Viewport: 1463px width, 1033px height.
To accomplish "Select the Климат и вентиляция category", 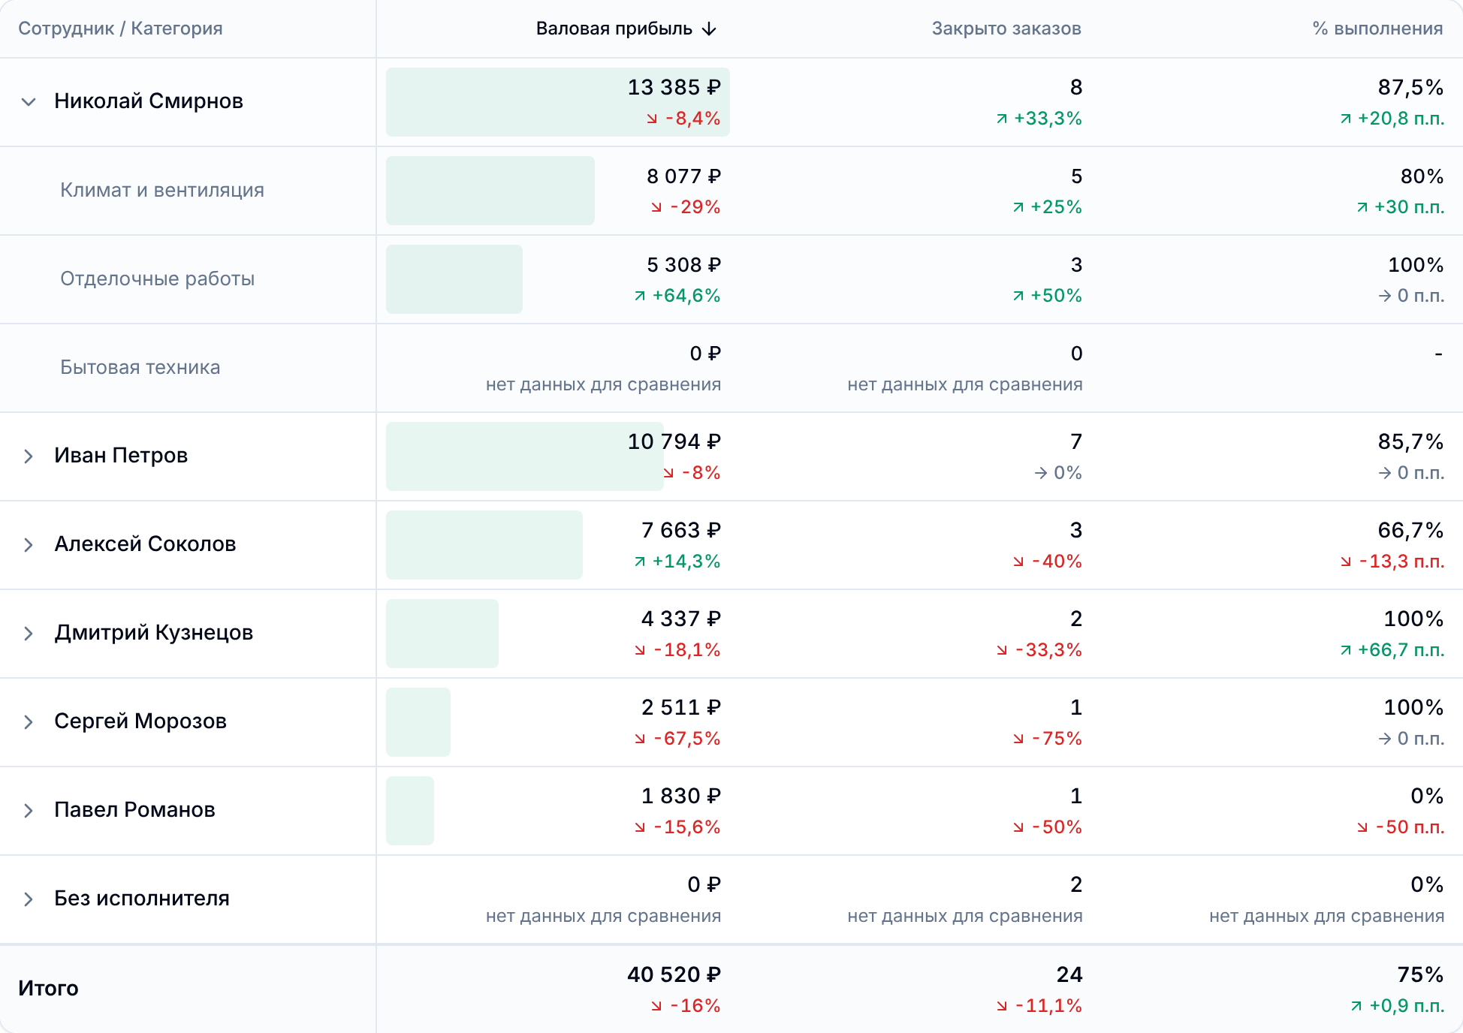I will [162, 190].
